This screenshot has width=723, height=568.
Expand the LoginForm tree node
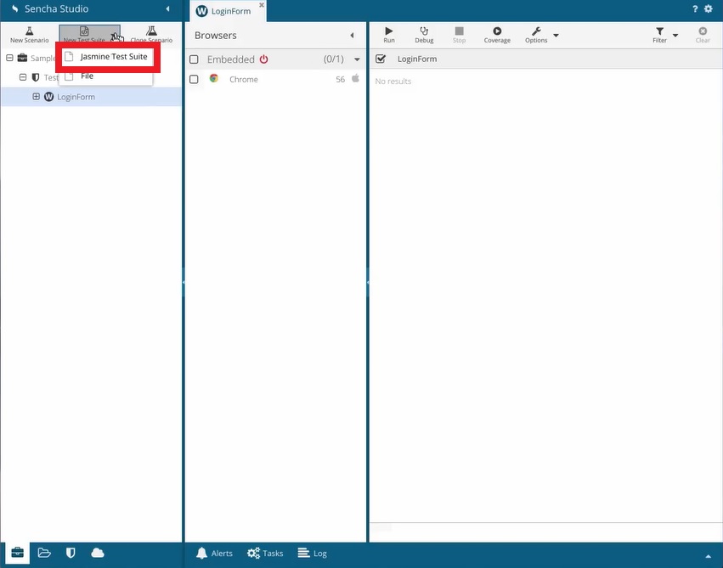point(37,97)
